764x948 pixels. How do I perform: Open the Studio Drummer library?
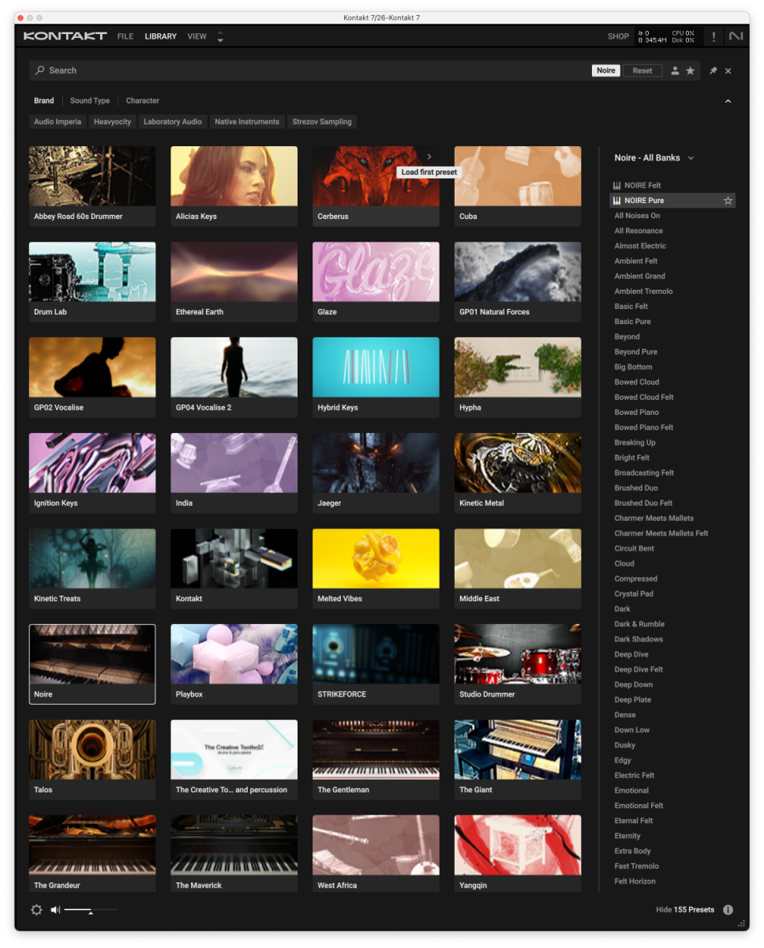pos(518,664)
